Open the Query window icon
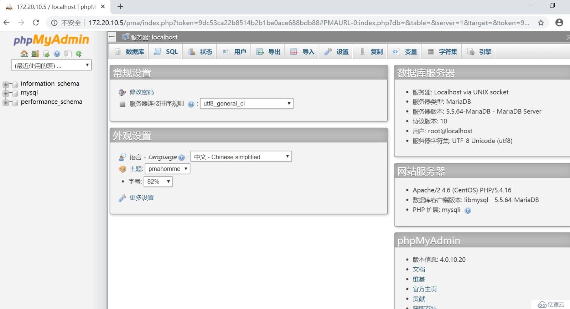Viewport: 570px width, 309px height. [x=46, y=54]
